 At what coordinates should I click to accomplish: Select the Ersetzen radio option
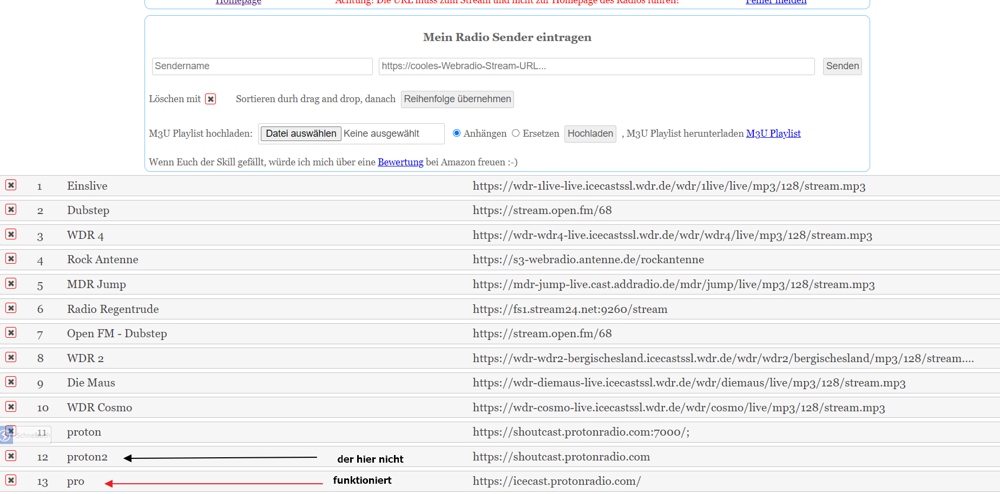[516, 133]
